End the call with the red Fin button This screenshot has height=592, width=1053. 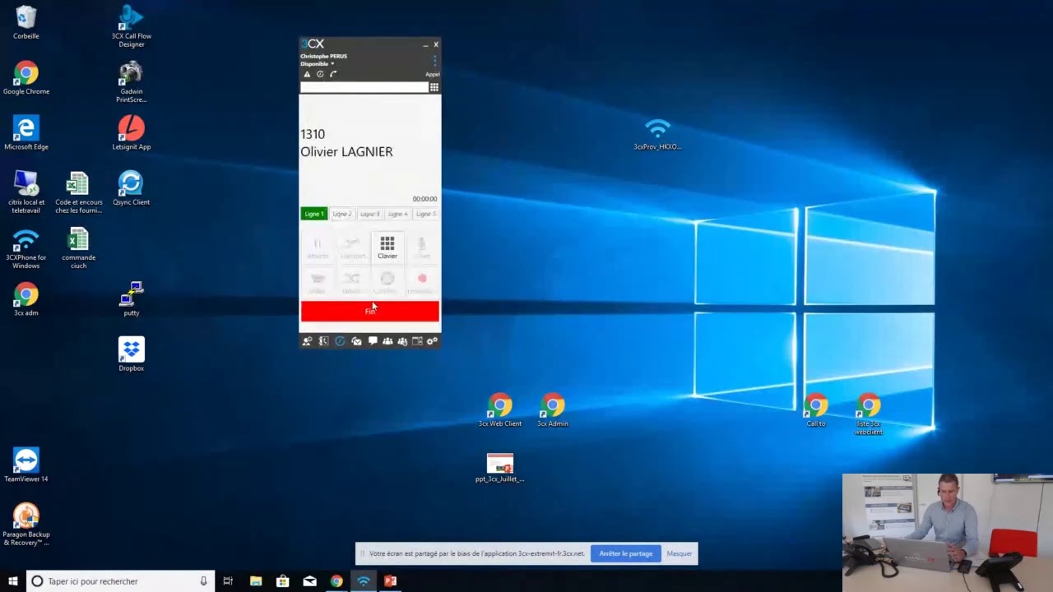pyautogui.click(x=369, y=311)
